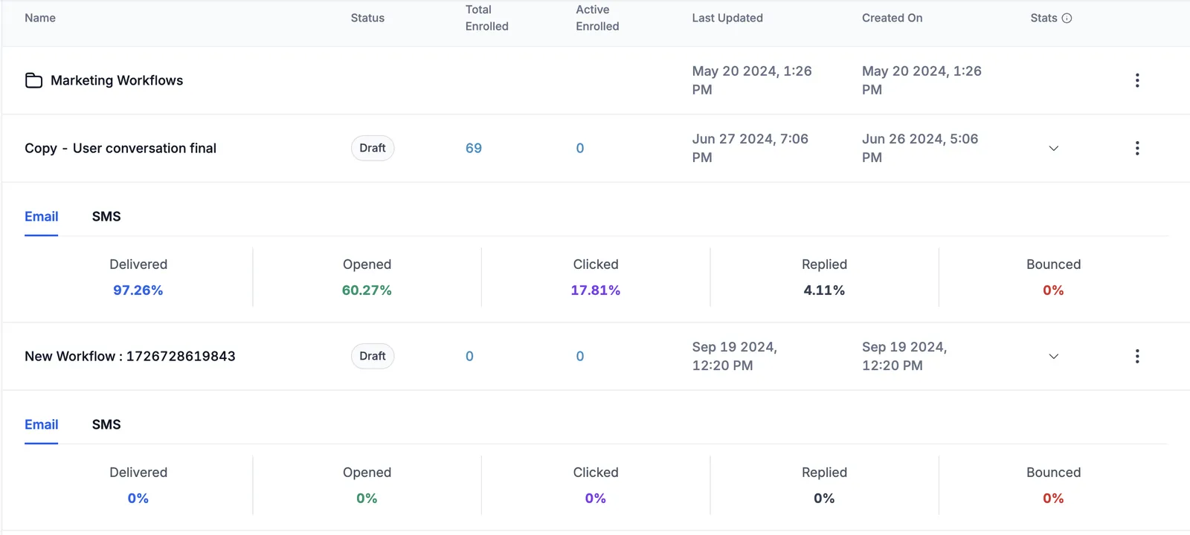Screen dimensions: 1190x535
Task: Open the Marketing Workflows folder icon
Action: [33, 80]
